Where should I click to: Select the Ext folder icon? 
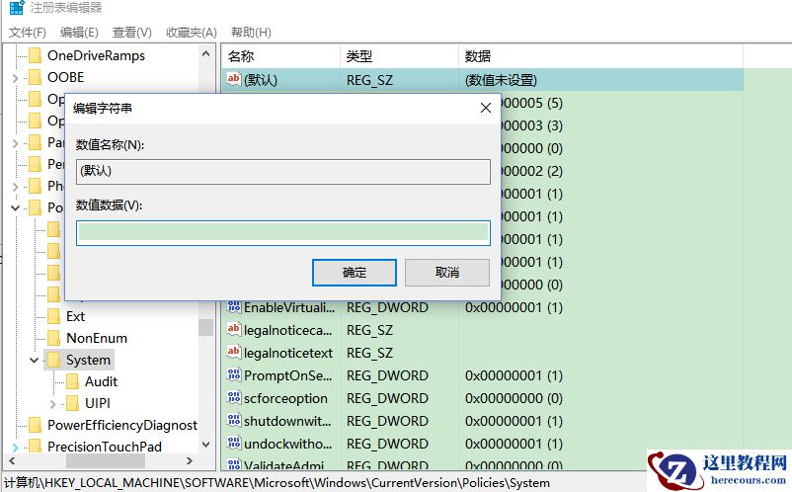coord(53,316)
